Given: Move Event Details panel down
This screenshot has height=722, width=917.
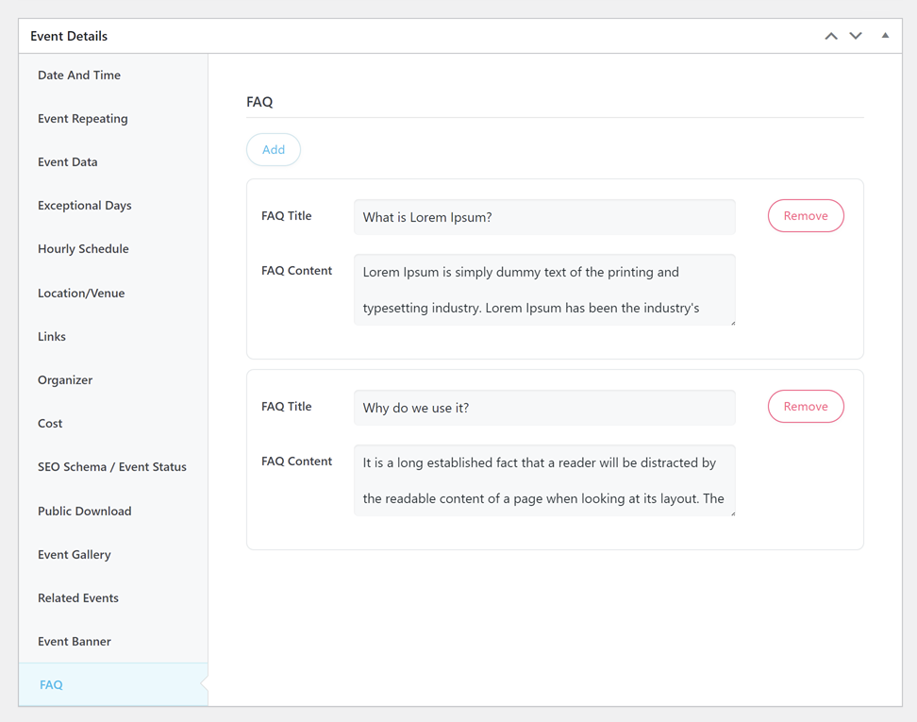Looking at the screenshot, I should (856, 36).
